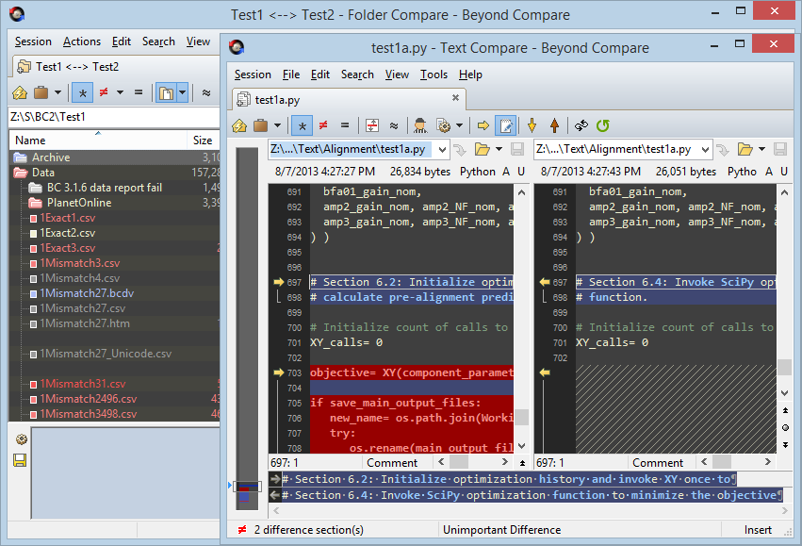Screen dimensions: 802x546
Task: Select the test1a.py tab
Action: point(277,99)
